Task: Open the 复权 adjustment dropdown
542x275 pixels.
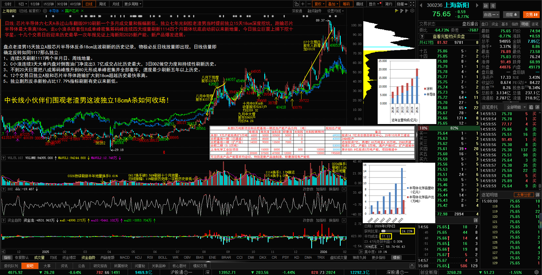Action: (x=320, y=4)
